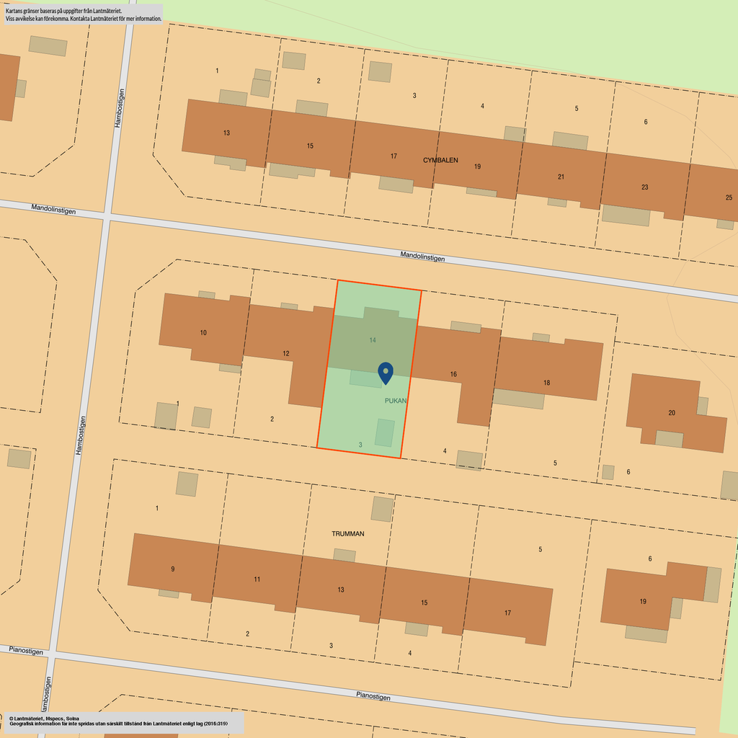738x738 pixels.
Task: Click the blue location pin marker
Action: [x=386, y=371]
